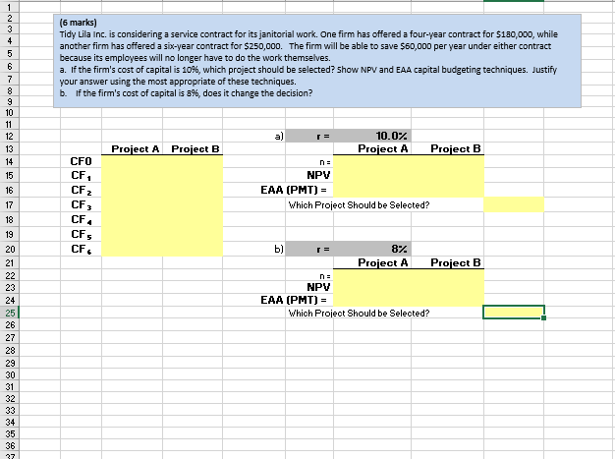This screenshot has height=459, width=615.
Task: Select Project A header in part a
Action: pyautogui.click(x=372, y=149)
